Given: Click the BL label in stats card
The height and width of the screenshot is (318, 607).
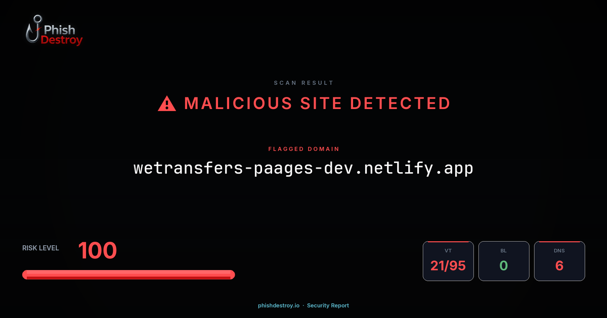Looking at the screenshot, I should [504, 250].
